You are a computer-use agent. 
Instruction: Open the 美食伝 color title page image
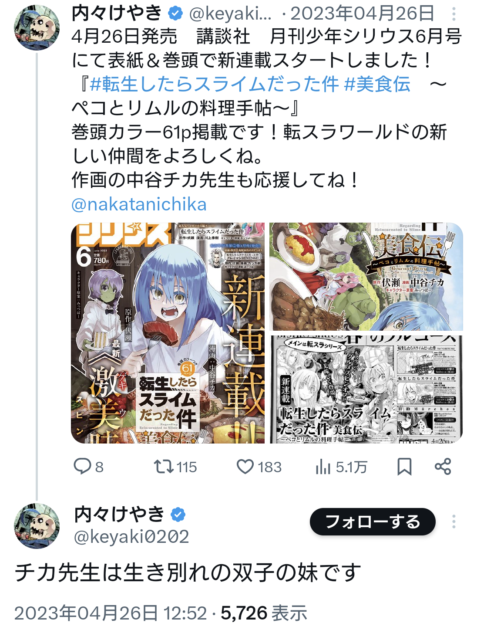pos(366,277)
